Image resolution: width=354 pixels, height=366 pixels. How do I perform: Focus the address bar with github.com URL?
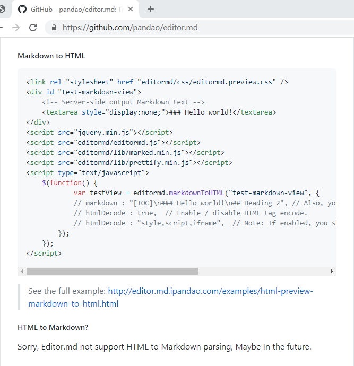199,28
